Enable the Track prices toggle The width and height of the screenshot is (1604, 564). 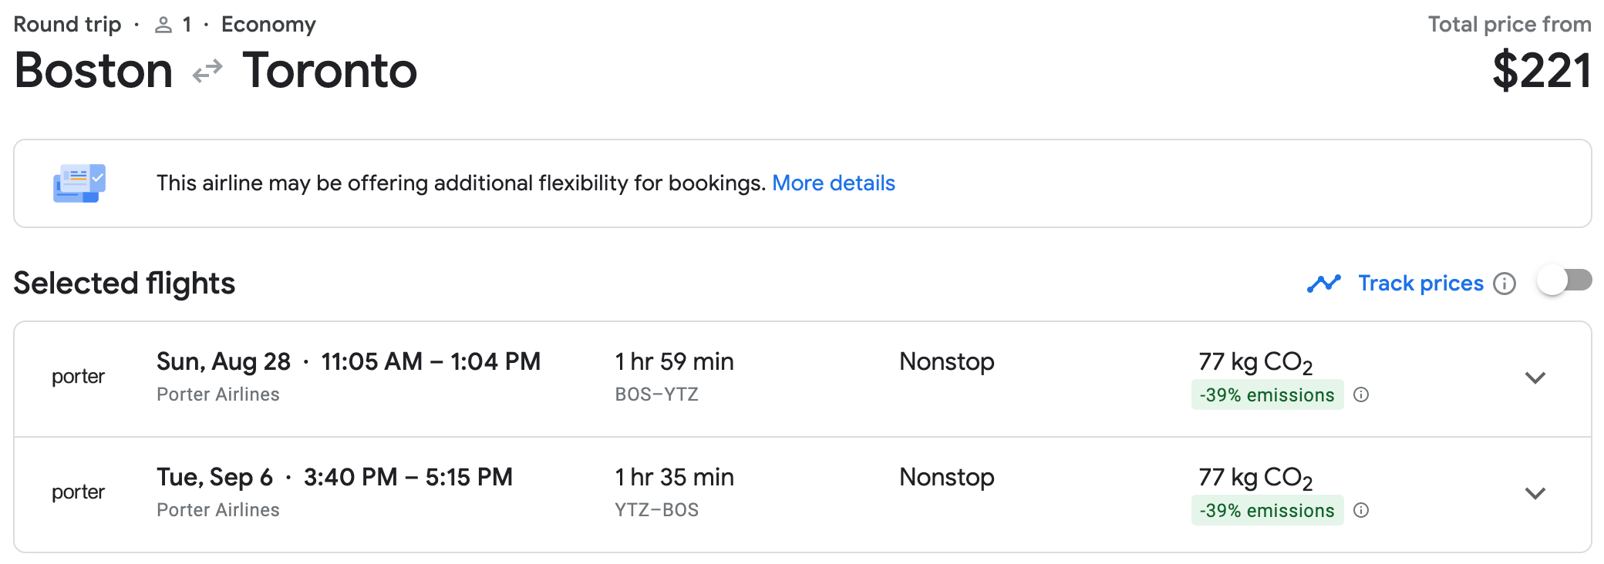(x=1564, y=280)
